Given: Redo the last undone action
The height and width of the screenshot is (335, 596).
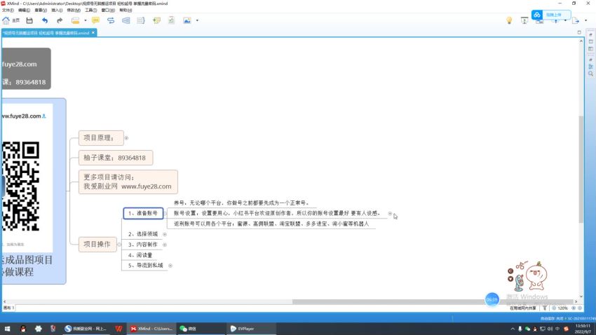Looking at the screenshot, I should 60,20.
